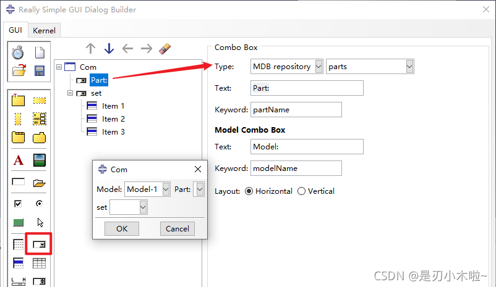Click the combo box widget tool icon

click(39, 244)
